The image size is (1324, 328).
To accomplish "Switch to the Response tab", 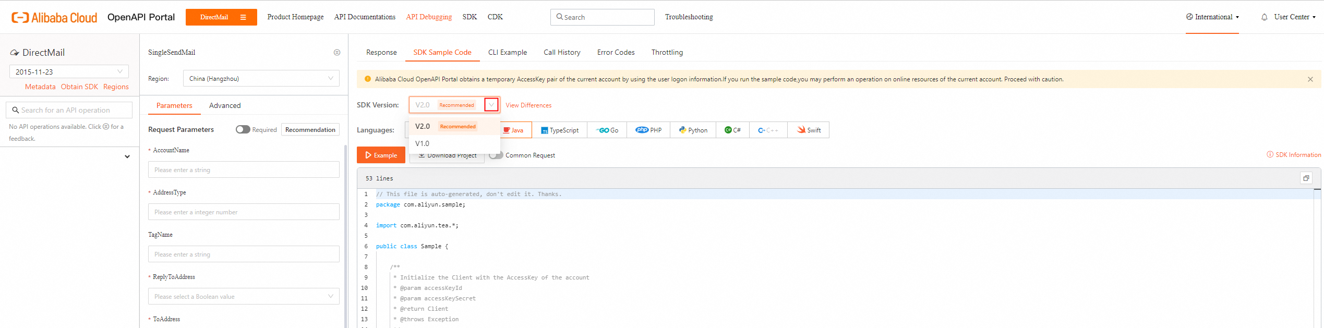I will click(x=381, y=53).
